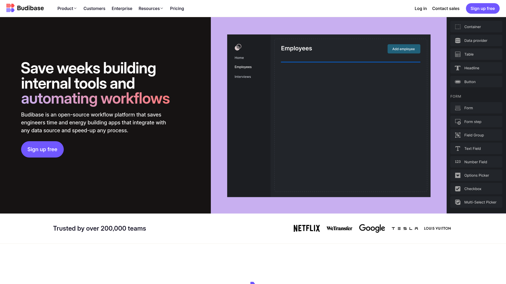
Task: Select the Multi-Select Picker component
Action: [458, 202]
